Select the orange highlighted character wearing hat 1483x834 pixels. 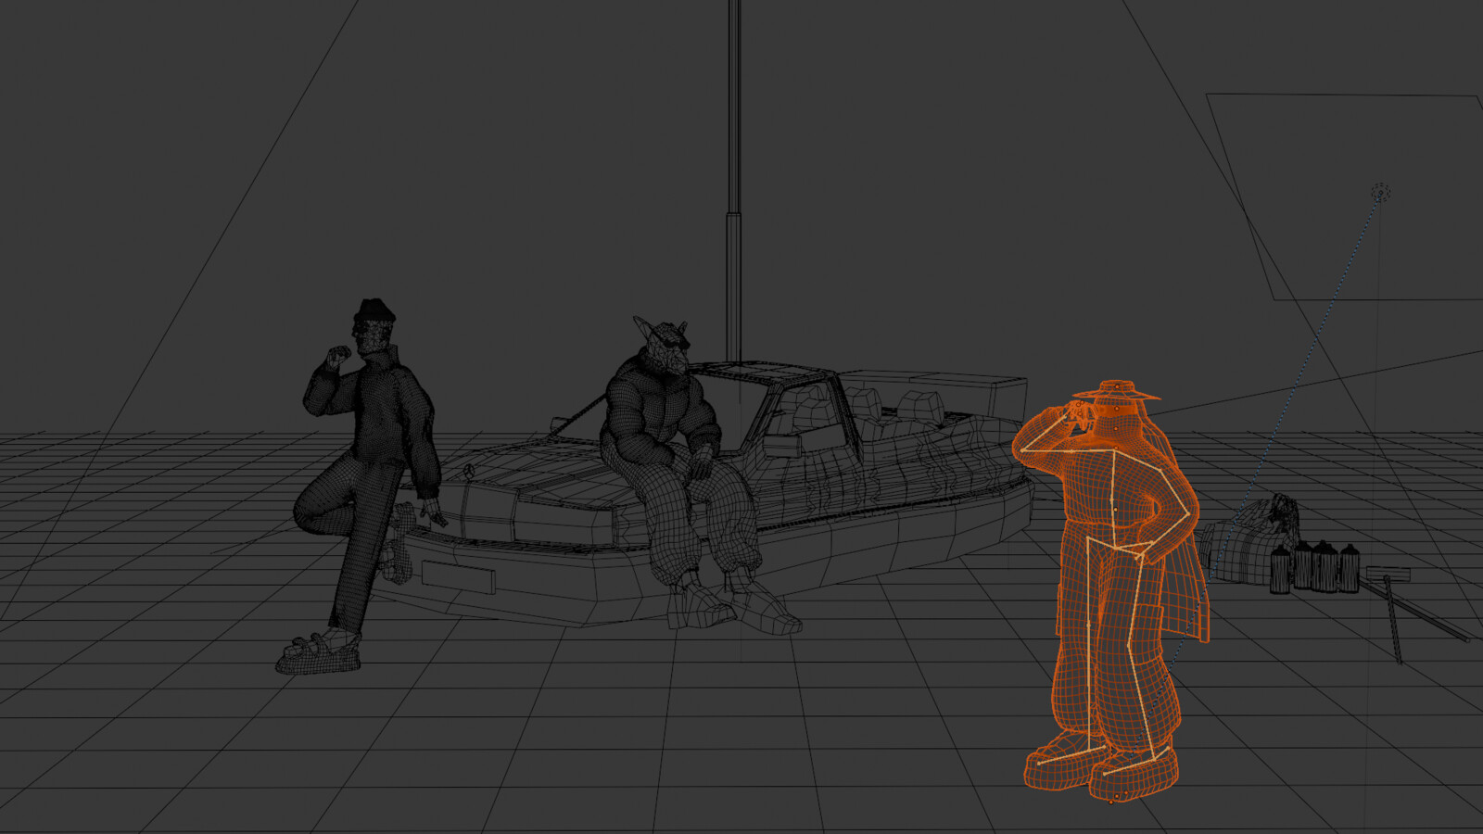tap(1112, 593)
